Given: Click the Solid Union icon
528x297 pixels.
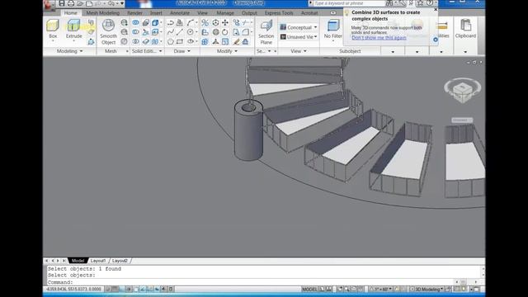Looking at the screenshot, I should (135, 22).
